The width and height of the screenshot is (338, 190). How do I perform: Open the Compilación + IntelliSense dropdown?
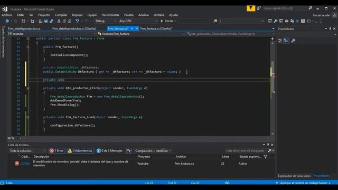pyautogui.click(x=153, y=151)
